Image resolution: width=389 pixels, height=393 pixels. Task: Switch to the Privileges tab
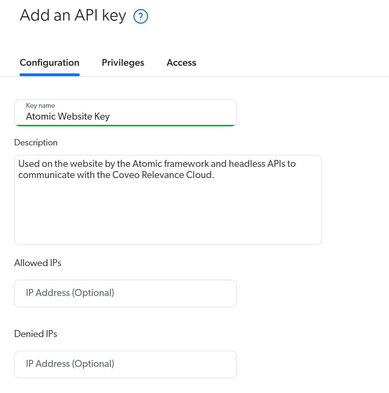(x=123, y=63)
